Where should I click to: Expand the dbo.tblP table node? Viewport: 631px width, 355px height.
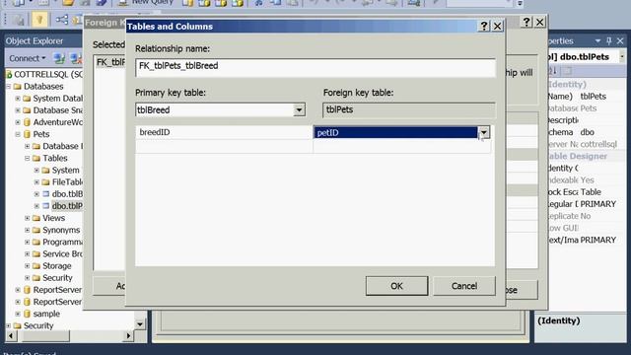tap(36, 206)
